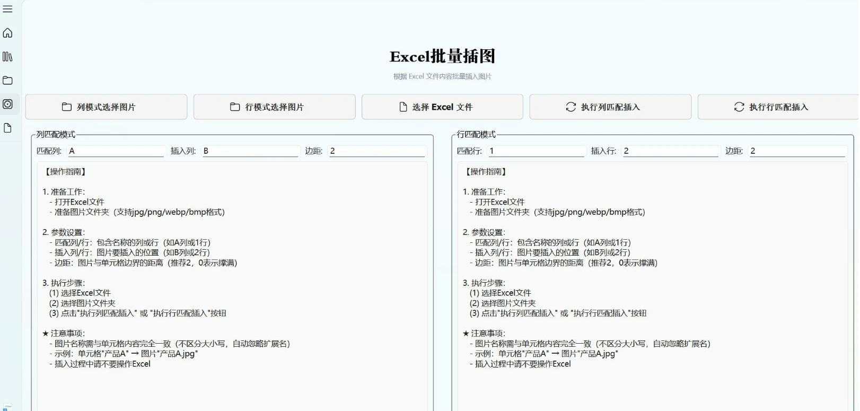Run 执行行匹配插入
This screenshot has height=411, width=860.
point(778,107)
